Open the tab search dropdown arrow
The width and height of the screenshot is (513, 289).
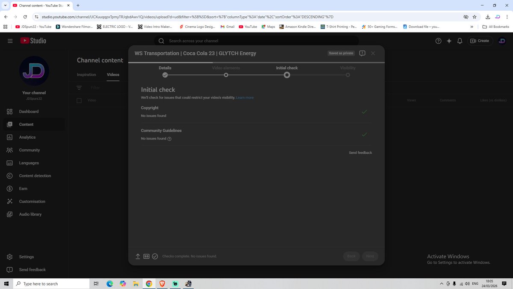(x=4, y=5)
